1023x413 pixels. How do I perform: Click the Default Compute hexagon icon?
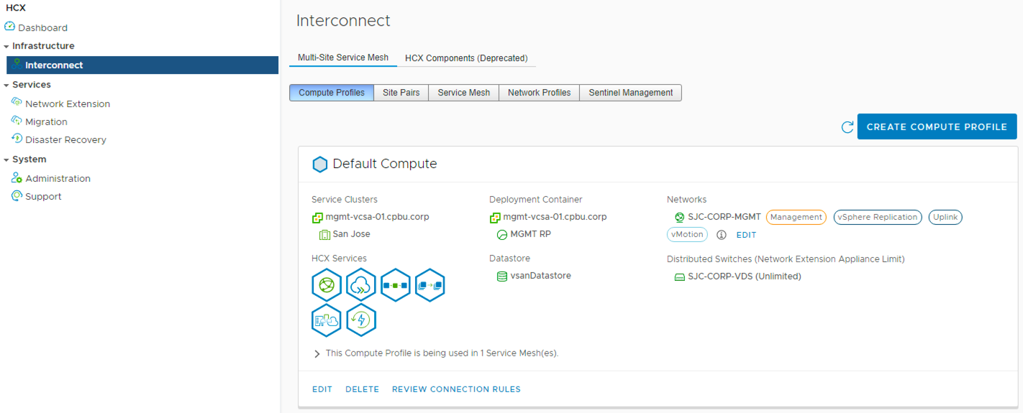coord(319,164)
